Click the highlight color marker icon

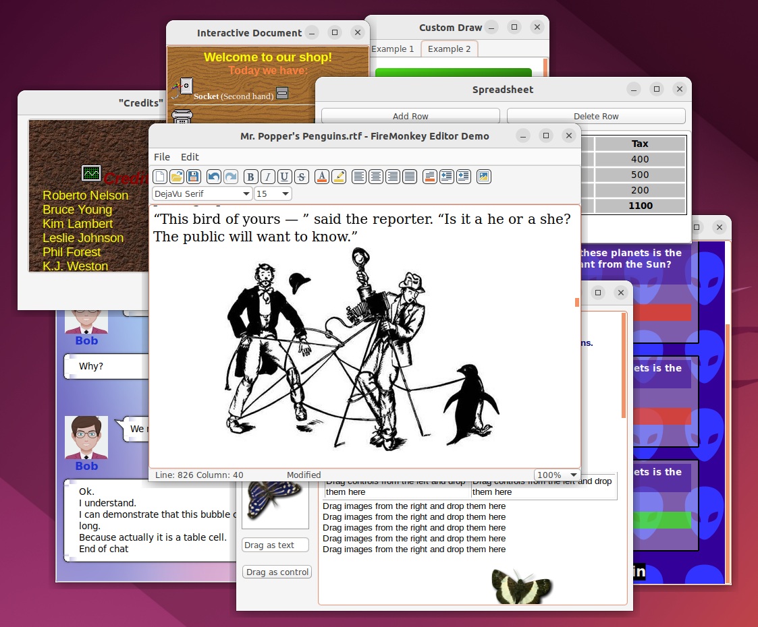click(339, 177)
